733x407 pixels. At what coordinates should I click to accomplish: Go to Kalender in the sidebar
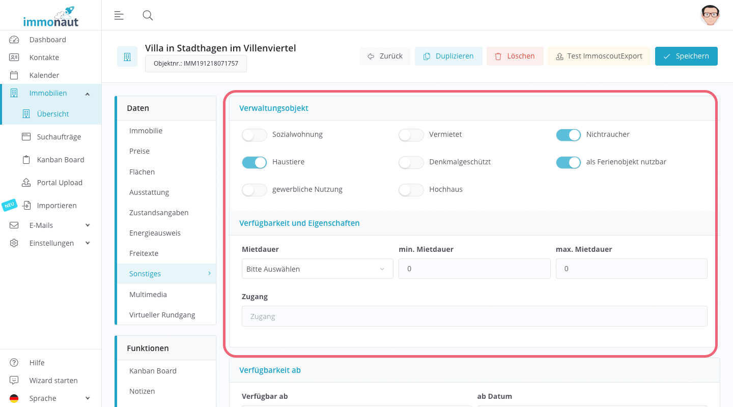(44, 75)
